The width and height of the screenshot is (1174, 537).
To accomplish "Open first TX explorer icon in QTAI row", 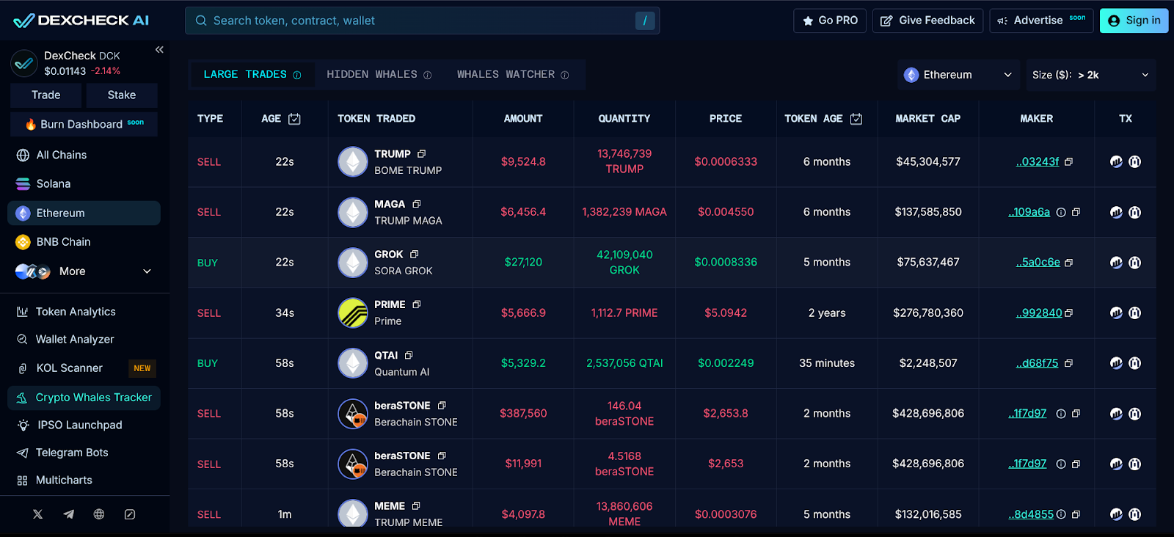I will point(1116,362).
